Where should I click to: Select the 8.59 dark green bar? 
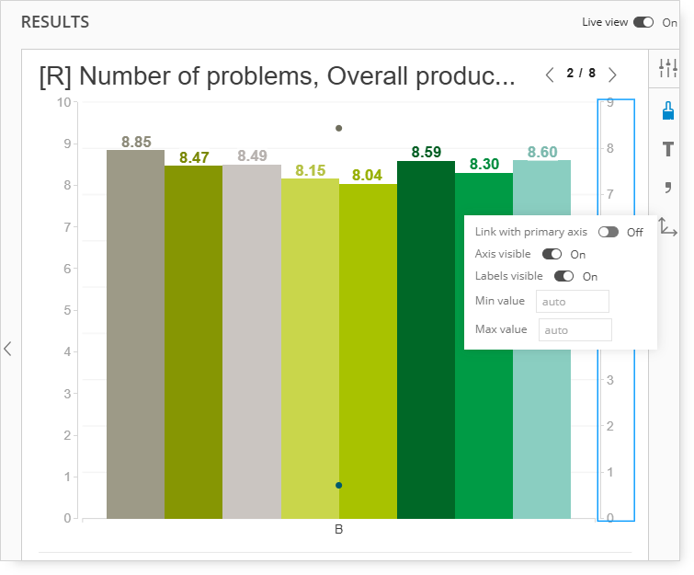click(x=426, y=339)
